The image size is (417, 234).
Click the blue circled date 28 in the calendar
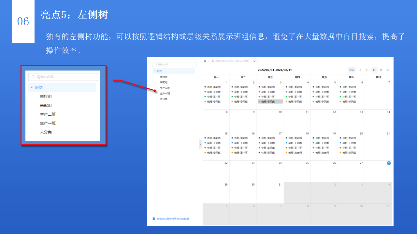388,163
